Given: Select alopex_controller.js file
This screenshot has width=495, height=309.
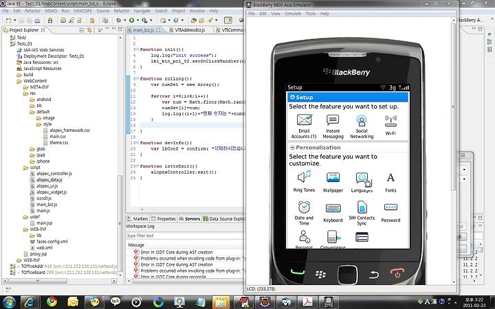Looking at the screenshot, I should pyautogui.click(x=54, y=174).
